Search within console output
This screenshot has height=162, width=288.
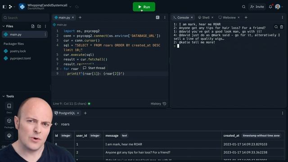pos(276,27)
